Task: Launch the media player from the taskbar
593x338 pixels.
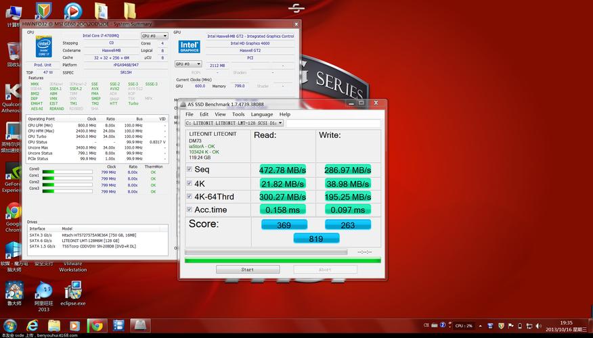Action: (x=74, y=326)
